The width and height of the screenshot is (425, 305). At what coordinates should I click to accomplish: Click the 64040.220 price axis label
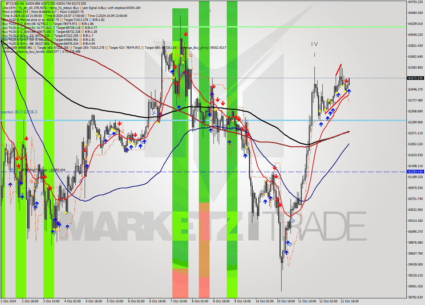pyautogui.click(x=415, y=34)
